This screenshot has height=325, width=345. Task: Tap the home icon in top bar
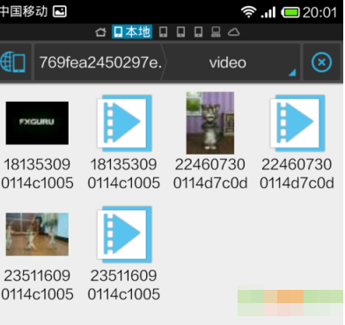100,32
